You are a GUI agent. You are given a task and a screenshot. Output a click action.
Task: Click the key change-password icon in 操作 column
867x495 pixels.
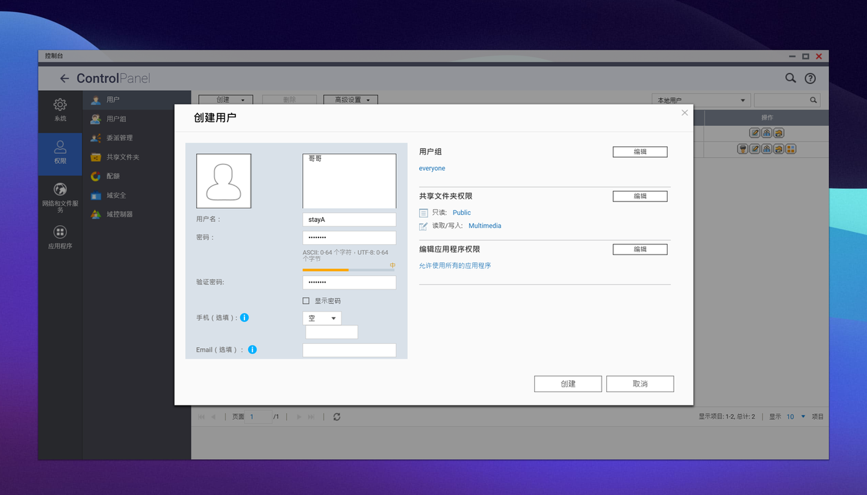743,149
